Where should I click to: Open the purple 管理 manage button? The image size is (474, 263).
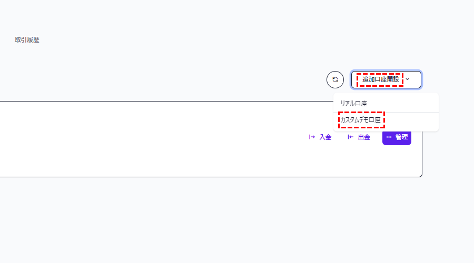click(397, 137)
